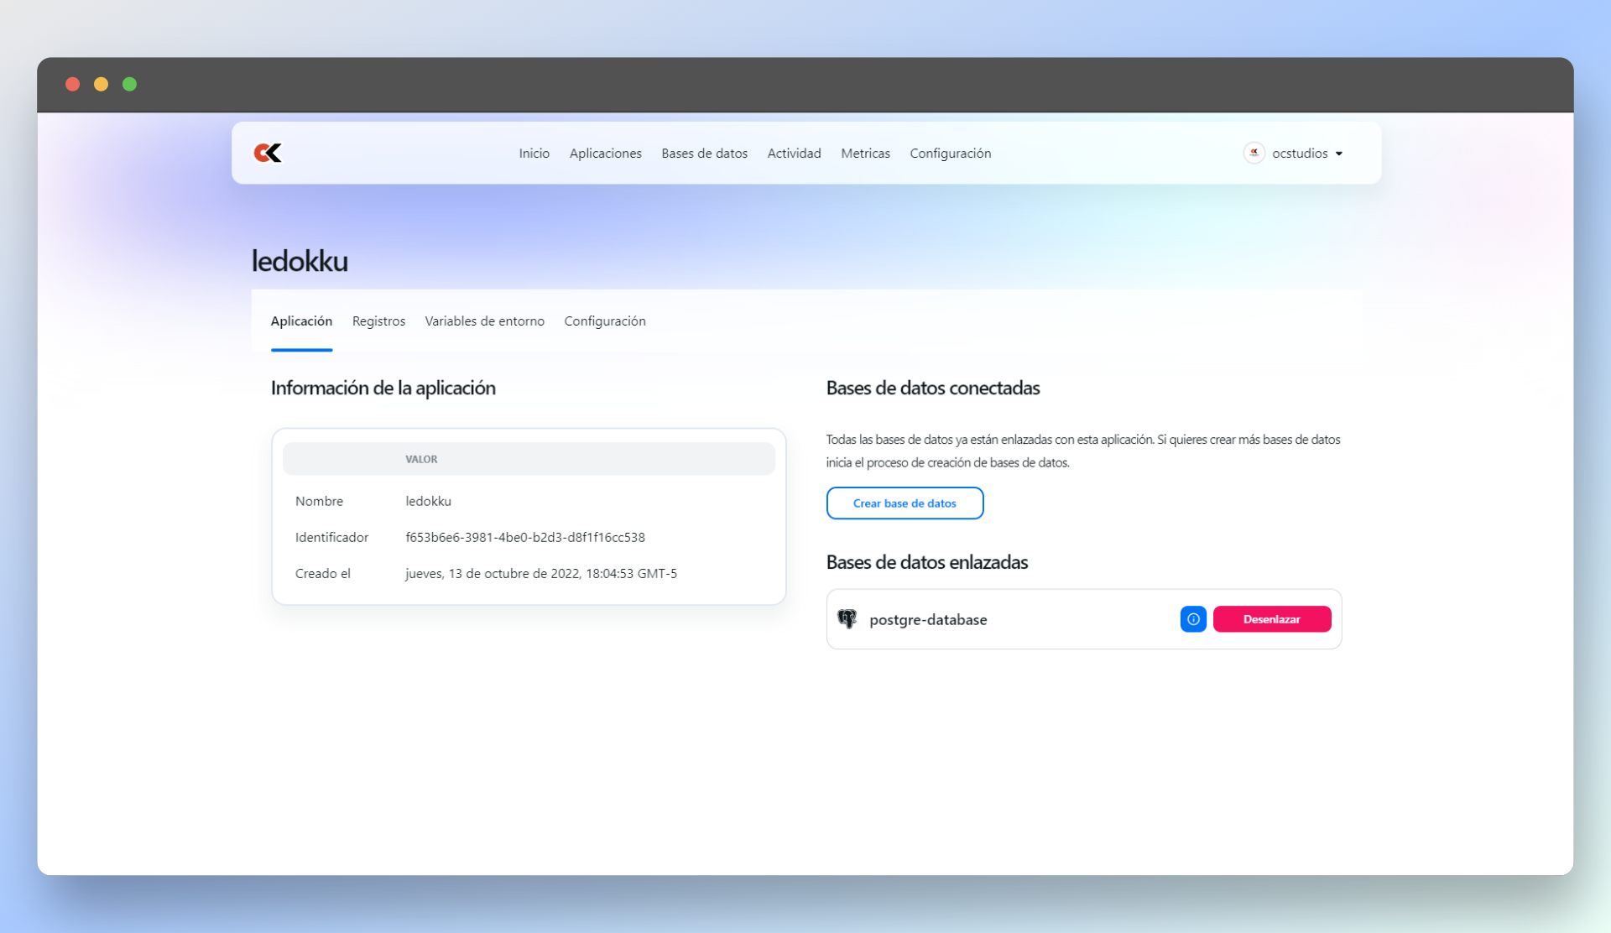Open the Inicio nav item

(534, 154)
